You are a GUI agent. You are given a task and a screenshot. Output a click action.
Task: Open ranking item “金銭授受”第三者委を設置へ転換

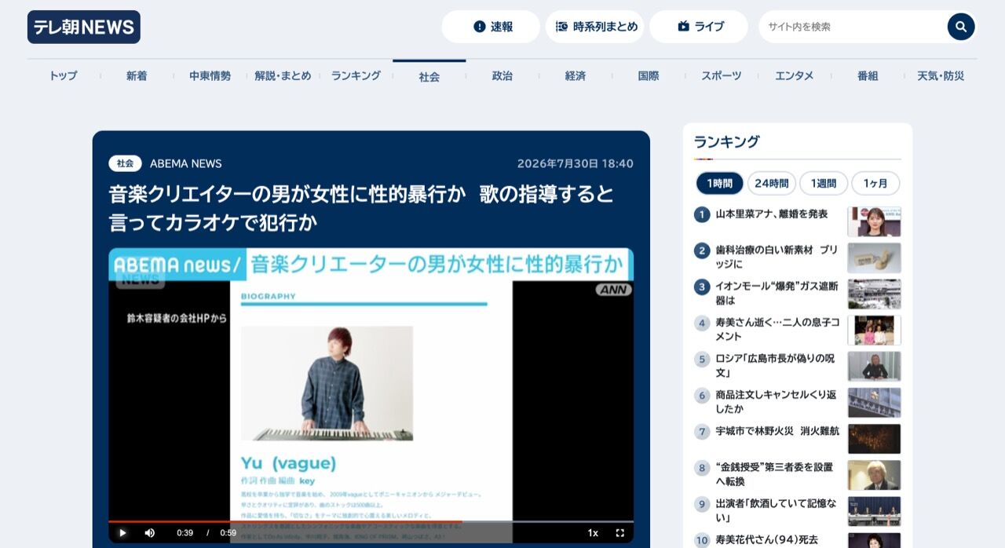point(773,473)
